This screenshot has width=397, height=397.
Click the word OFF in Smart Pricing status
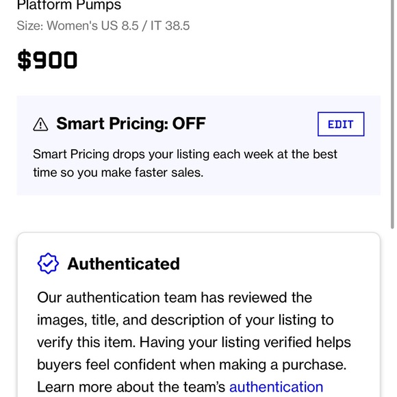189,124
